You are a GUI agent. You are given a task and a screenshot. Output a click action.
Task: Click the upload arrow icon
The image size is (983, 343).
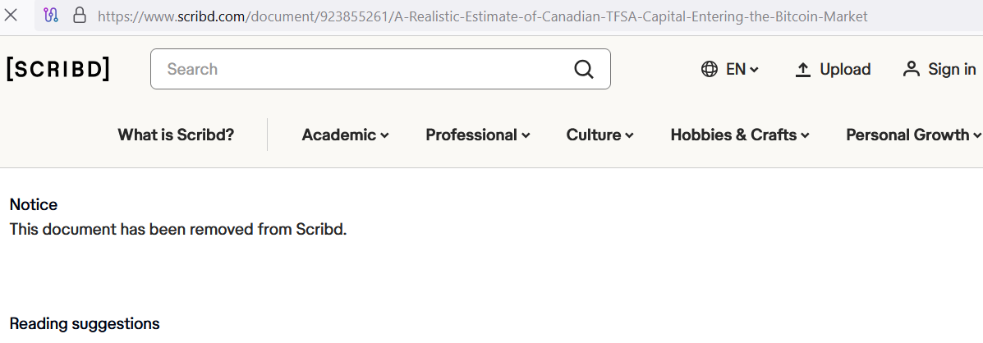pos(803,70)
